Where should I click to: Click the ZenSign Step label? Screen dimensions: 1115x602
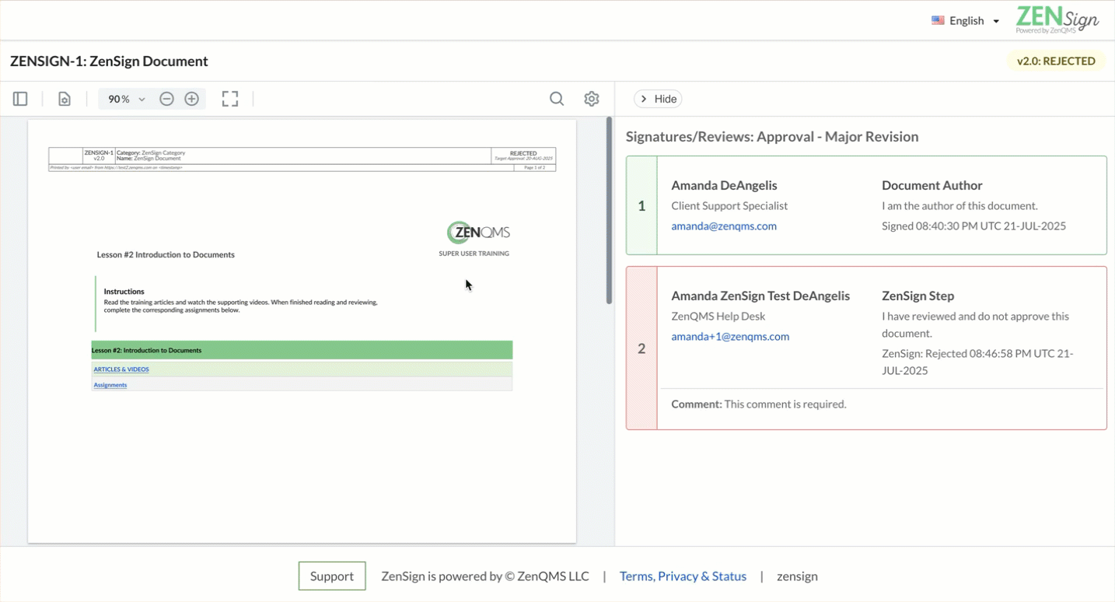(918, 296)
